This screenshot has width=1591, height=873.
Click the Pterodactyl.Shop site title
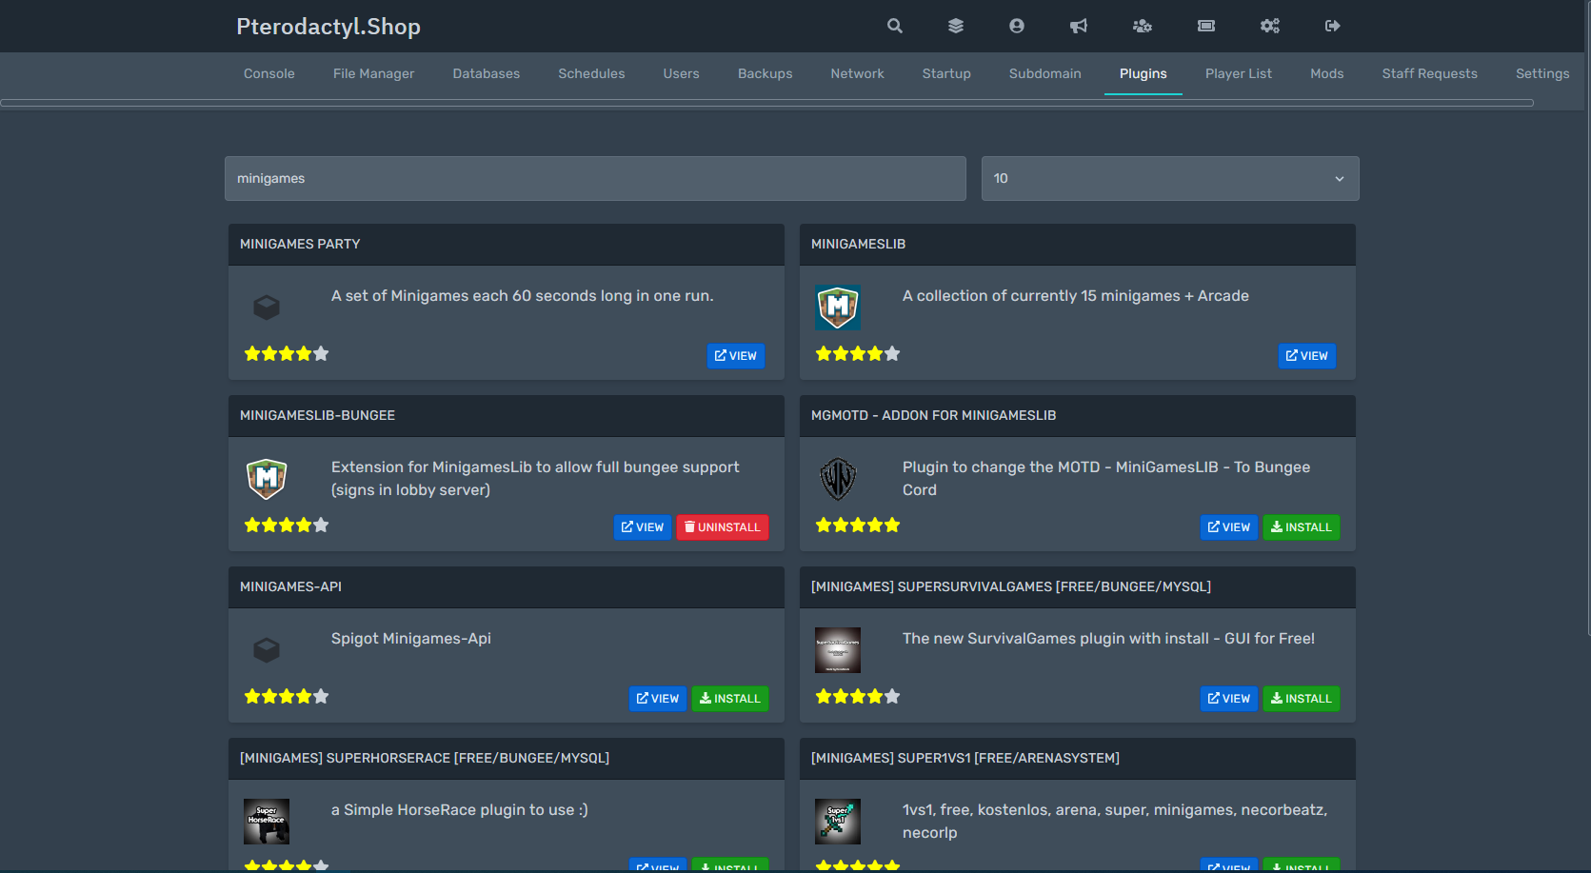point(328,27)
